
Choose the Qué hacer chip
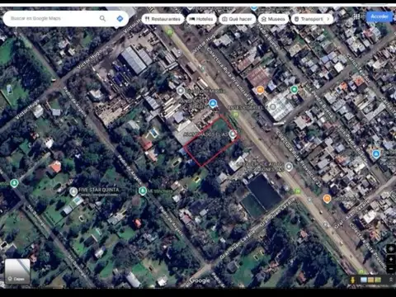pyautogui.click(x=237, y=19)
